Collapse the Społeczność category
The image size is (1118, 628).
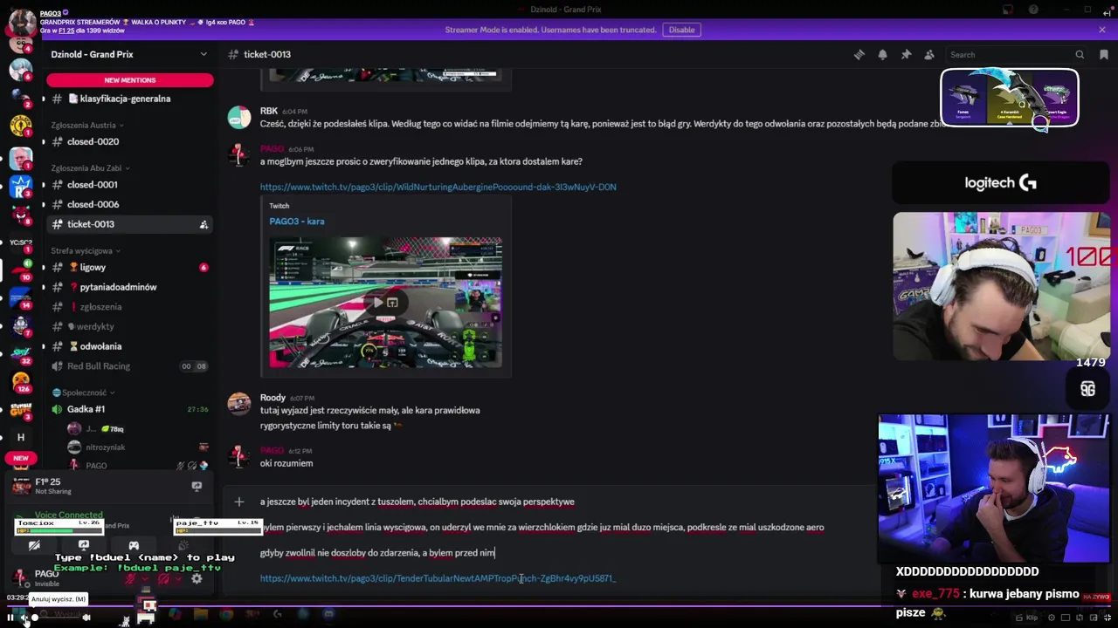(x=83, y=392)
